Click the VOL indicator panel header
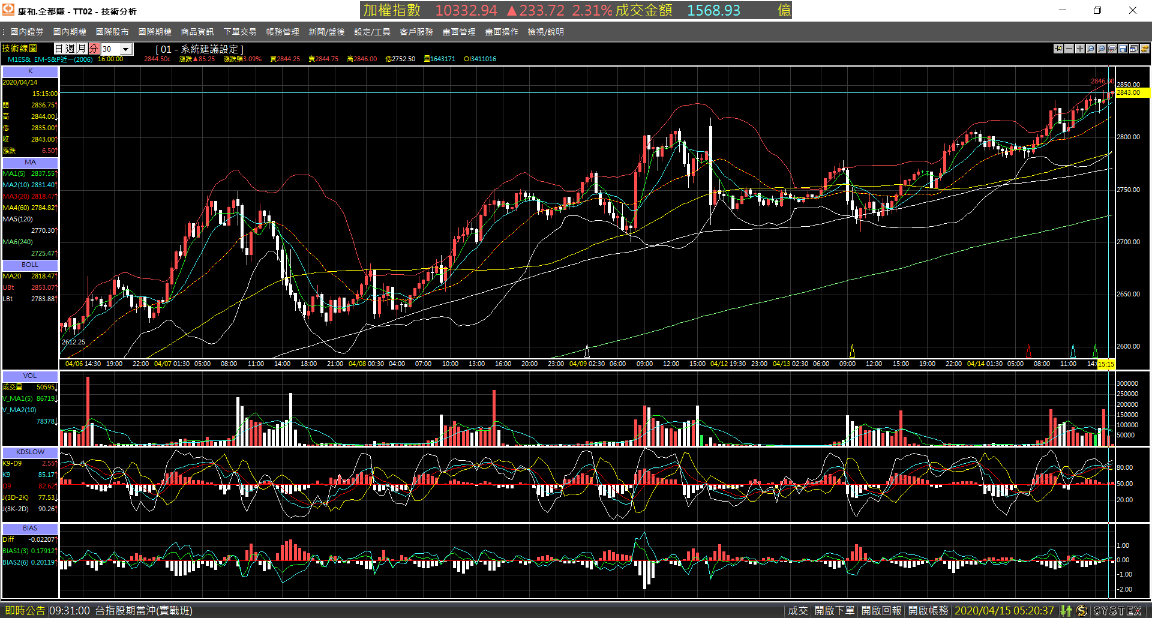This screenshot has width=1152, height=618. (x=30, y=376)
